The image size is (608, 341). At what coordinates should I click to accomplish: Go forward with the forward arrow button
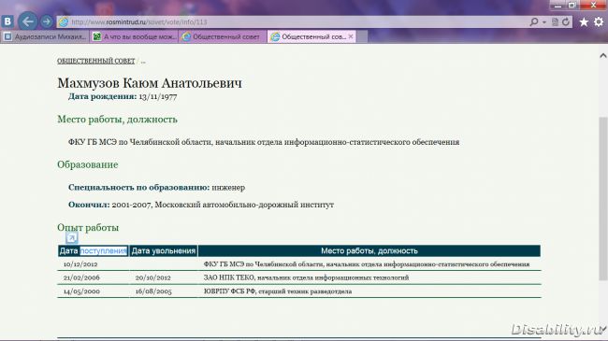(x=47, y=21)
